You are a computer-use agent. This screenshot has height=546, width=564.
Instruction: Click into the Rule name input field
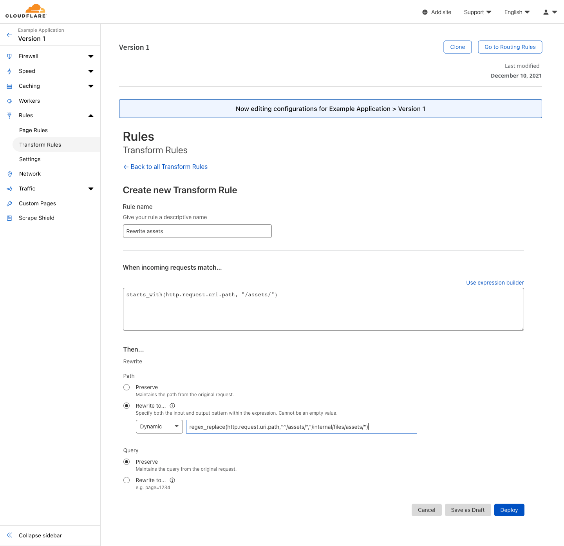197,231
